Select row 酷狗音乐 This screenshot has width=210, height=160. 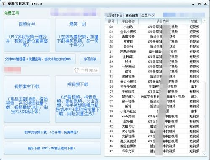point(153,96)
